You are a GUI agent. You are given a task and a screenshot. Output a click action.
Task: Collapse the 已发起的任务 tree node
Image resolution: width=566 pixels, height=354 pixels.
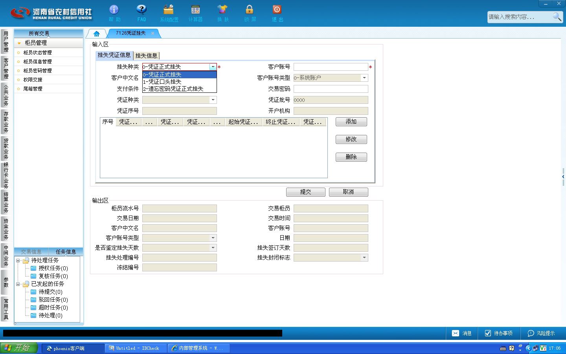click(x=18, y=284)
